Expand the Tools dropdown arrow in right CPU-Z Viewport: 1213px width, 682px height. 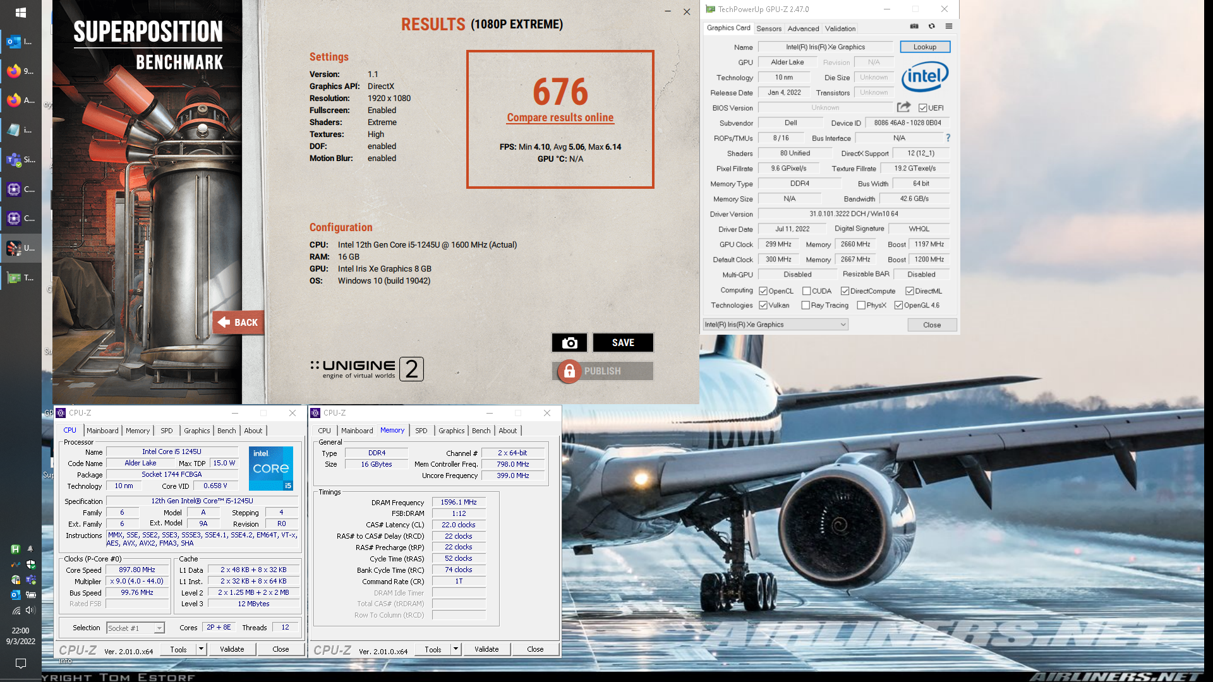coord(456,649)
